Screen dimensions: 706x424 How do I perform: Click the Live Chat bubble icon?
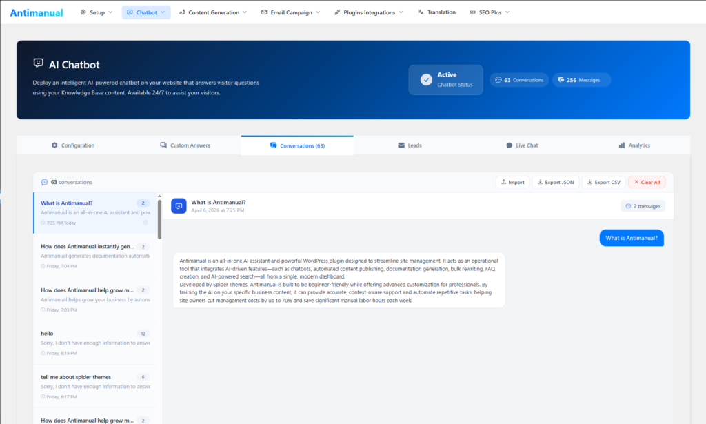click(510, 145)
